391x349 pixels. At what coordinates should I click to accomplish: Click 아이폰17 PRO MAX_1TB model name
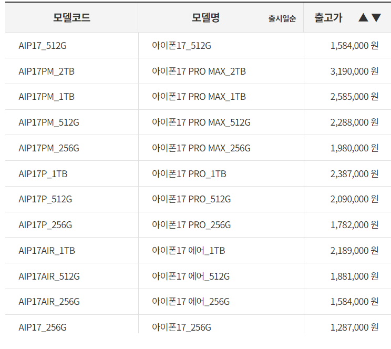coord(199,97)
